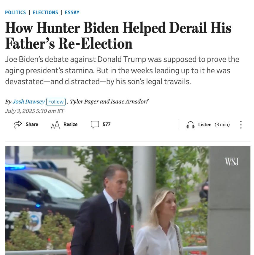Click the article headline text

coord(118,36)
